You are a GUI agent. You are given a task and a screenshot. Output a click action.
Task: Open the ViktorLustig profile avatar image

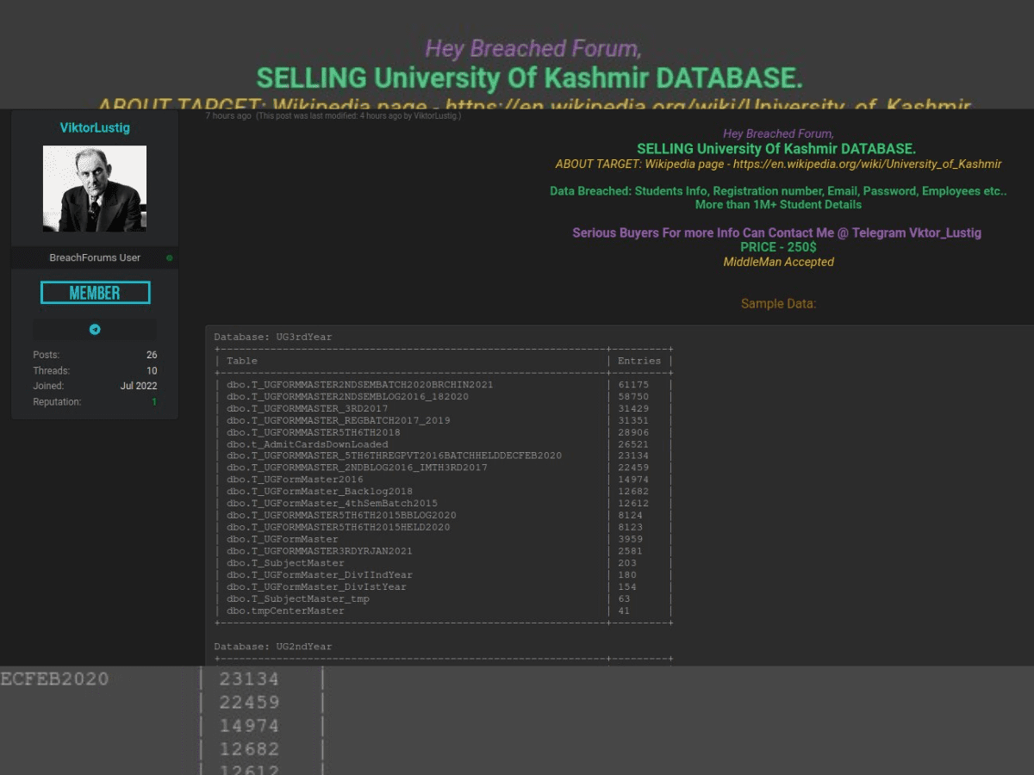95,189
